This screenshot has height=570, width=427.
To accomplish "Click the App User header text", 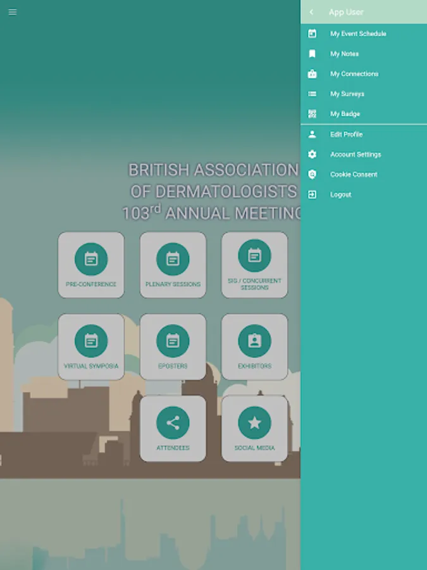I will point(346,12).
